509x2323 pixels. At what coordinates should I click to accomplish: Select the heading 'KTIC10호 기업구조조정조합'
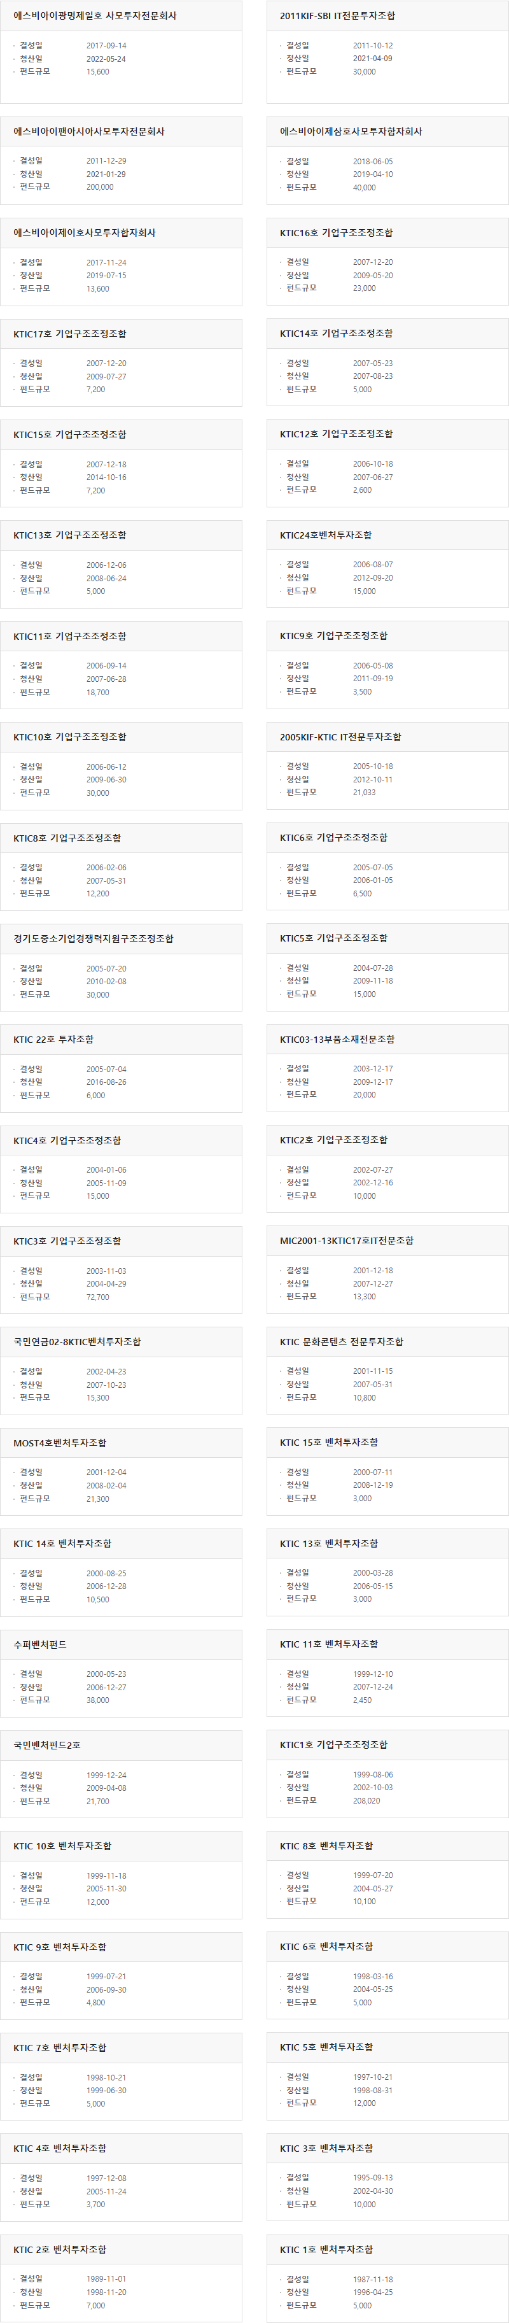point(69,737)
